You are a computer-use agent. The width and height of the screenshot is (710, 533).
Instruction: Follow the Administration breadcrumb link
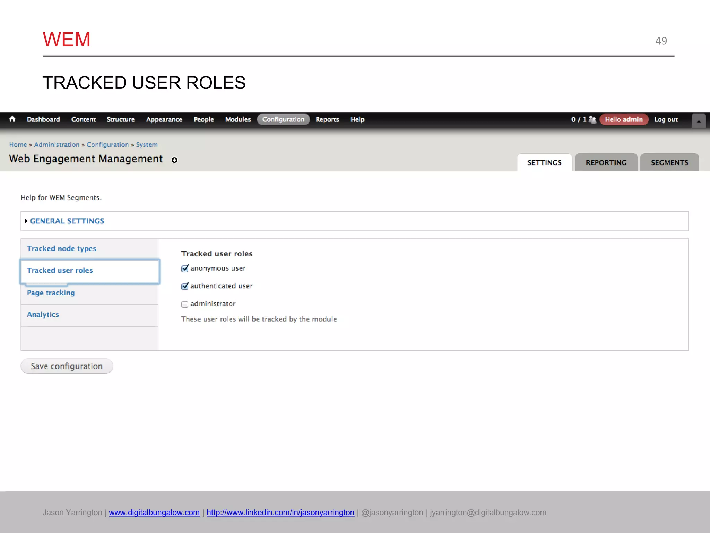[57, 145]
